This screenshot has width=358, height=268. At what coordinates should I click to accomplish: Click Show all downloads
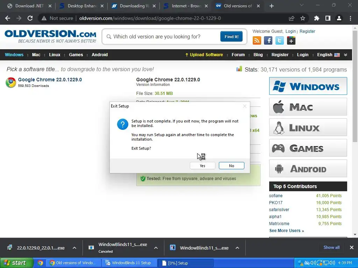point(331,247)
